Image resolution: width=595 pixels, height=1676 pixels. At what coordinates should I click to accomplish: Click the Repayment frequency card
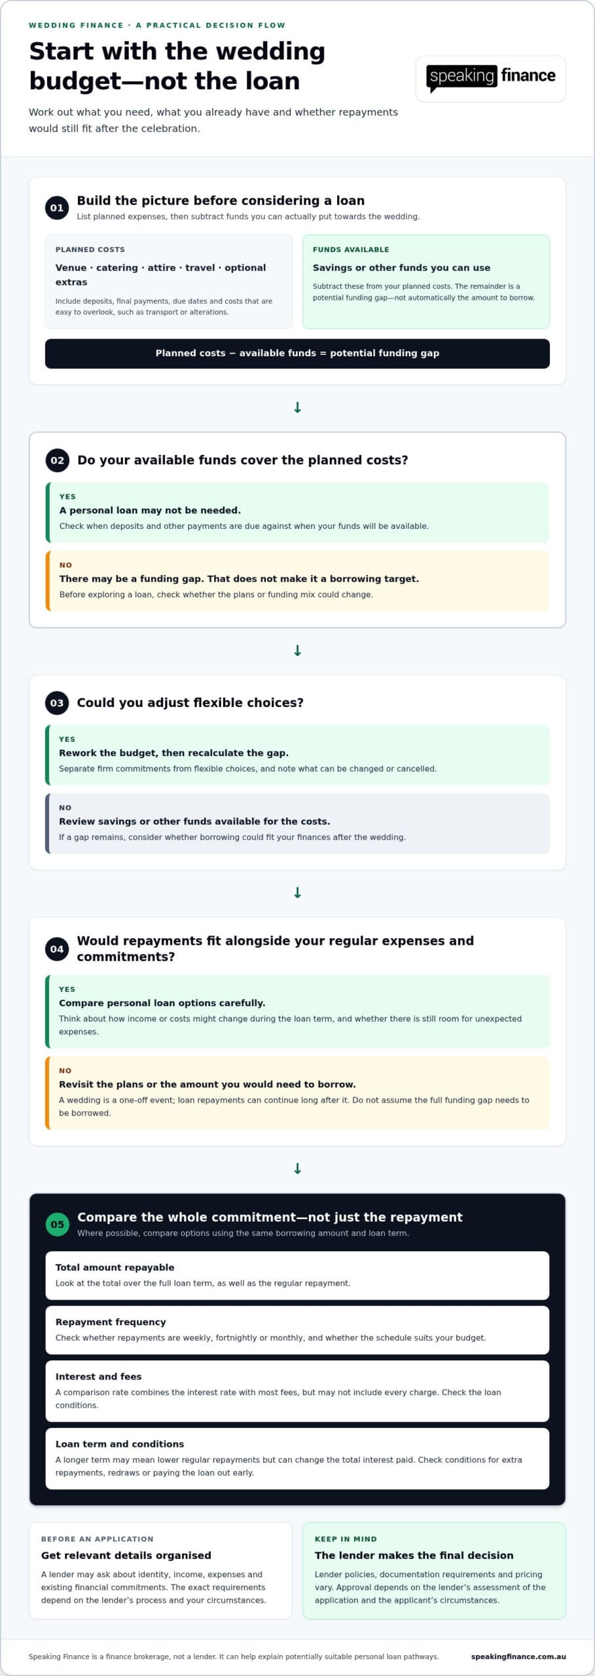(297, 1330)
